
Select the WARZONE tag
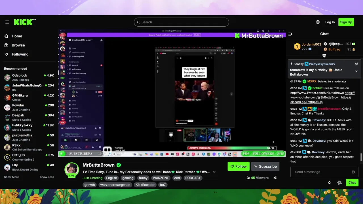[161, 178]
